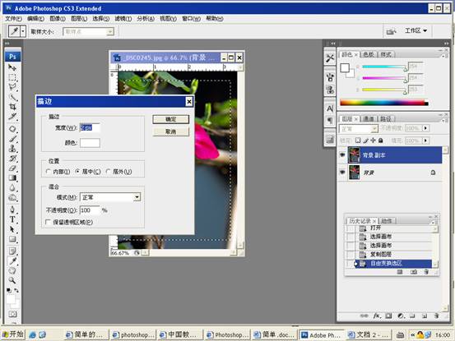Open the Windows 开始 Start button
Image resolution: width=455 pixels, height=341 pixels.
pyautogui.click(x=13, y=334)
